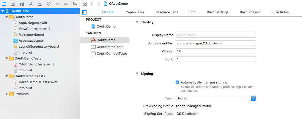Open LaunchScreen.storyboard file
The image size is (302, 119).
point(39,46)
